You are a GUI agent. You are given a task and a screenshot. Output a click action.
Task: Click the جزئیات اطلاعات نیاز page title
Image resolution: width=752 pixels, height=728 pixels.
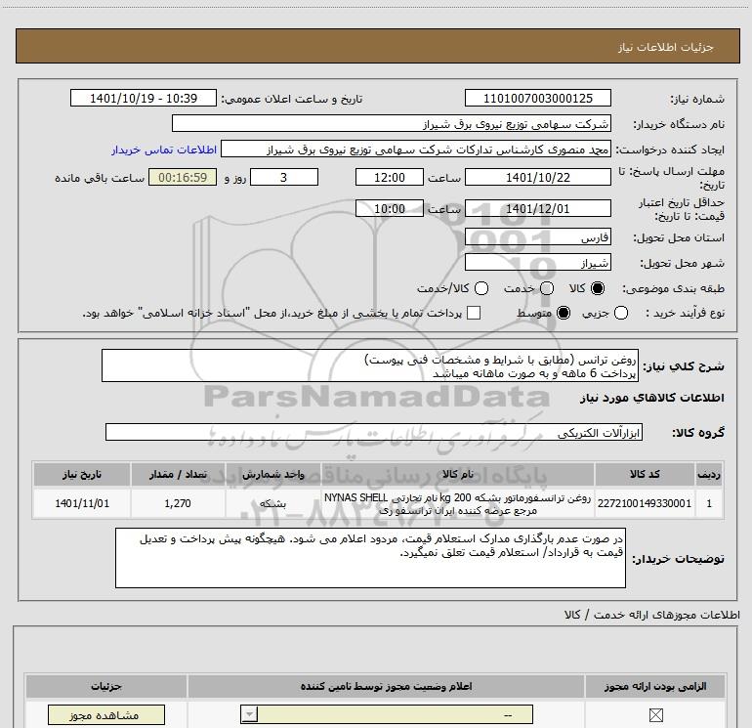pyautogui.click(x=665, y=47)
